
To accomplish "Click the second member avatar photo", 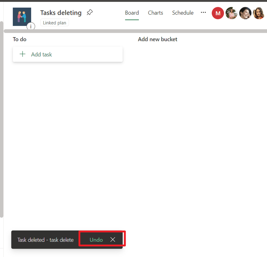I will click(231, 13).
